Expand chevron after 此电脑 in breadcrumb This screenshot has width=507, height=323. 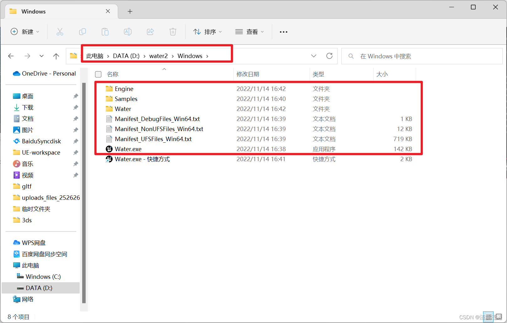[108, 56]
